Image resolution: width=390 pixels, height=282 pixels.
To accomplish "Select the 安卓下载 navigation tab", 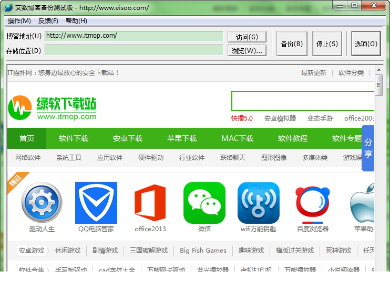I will (128, 138).
